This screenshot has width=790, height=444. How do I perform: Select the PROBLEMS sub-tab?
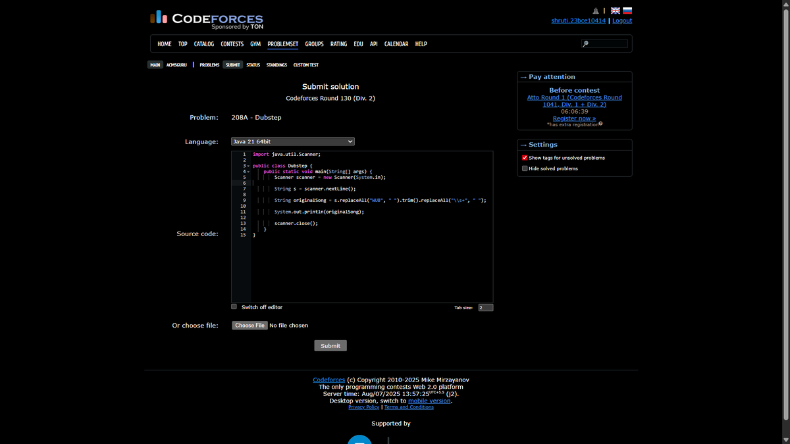(209, 65)
